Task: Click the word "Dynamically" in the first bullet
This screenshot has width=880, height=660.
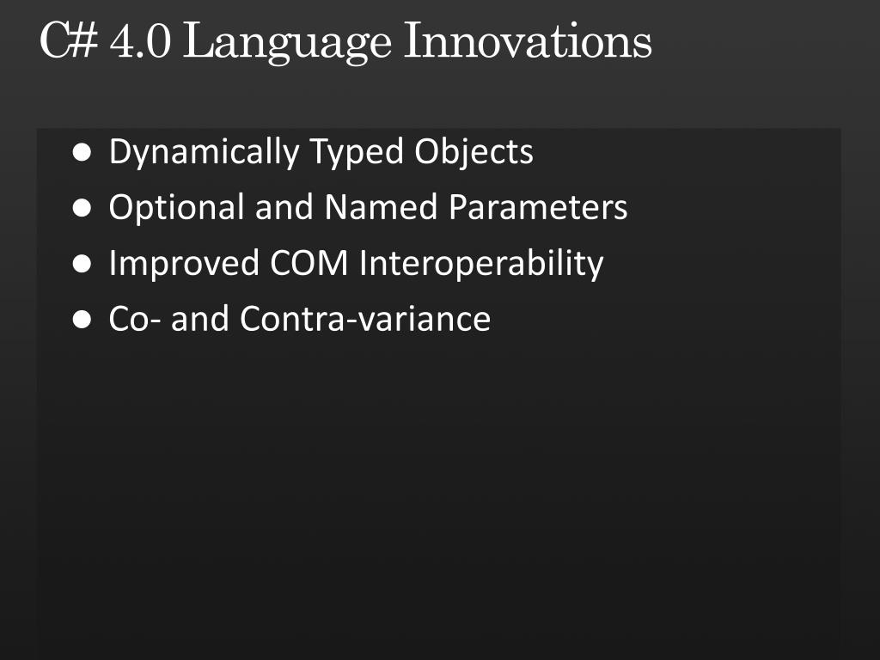Action: (x=205, y=153)
